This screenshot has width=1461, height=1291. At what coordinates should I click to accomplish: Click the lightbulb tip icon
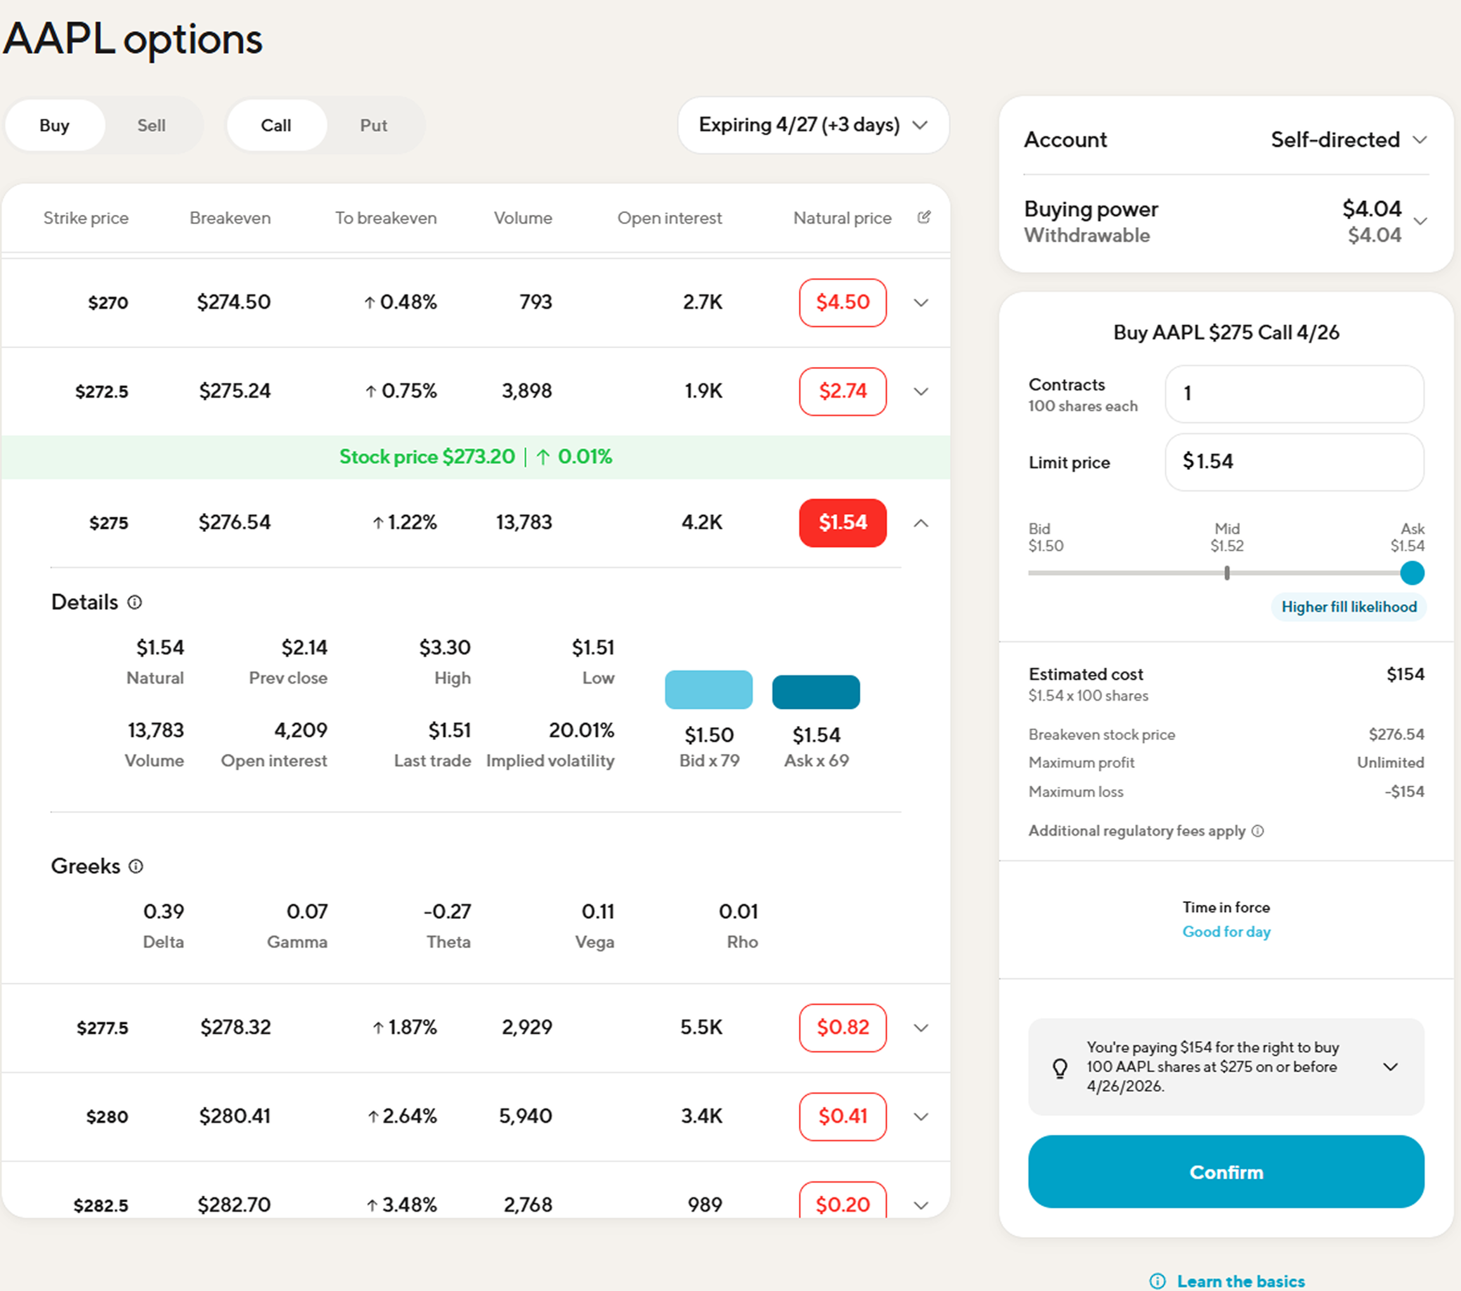click(x=1060, y=1067)
